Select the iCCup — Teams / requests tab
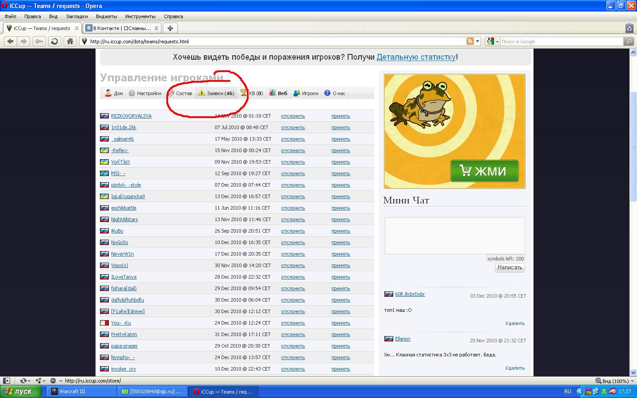 pyautogui.click(x=42, y=28)
